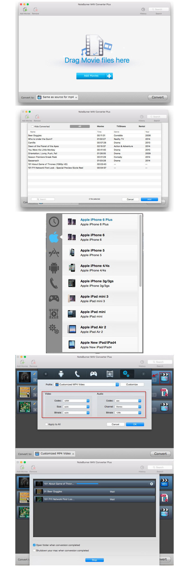Click Remove toolbar icon in the drag-files start window

[35, 10]
